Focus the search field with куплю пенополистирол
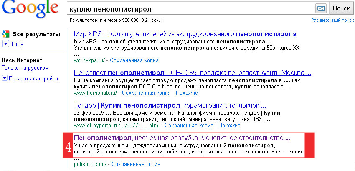Viewport: 355px width, 171px height. click(191, 9)
